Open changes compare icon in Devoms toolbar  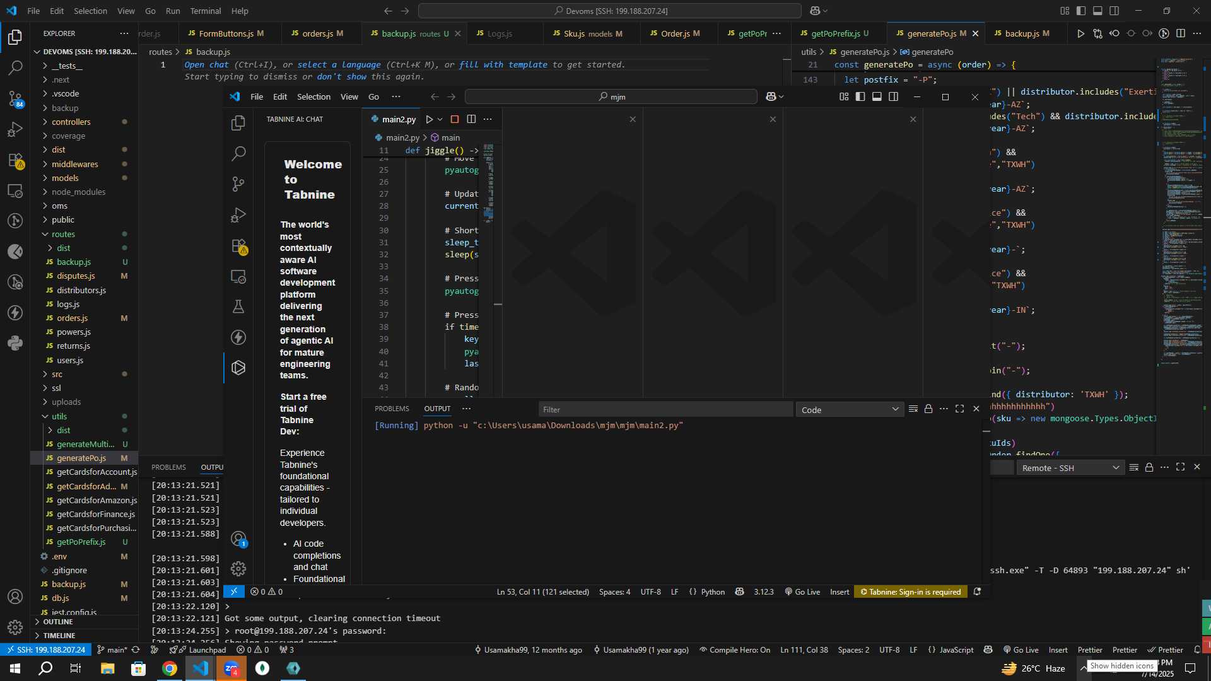point(1097,33)
